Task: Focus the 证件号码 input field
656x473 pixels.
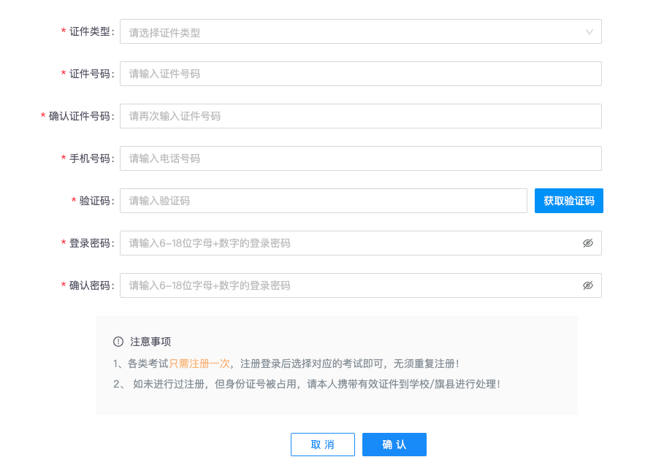Action: (360, 74)
